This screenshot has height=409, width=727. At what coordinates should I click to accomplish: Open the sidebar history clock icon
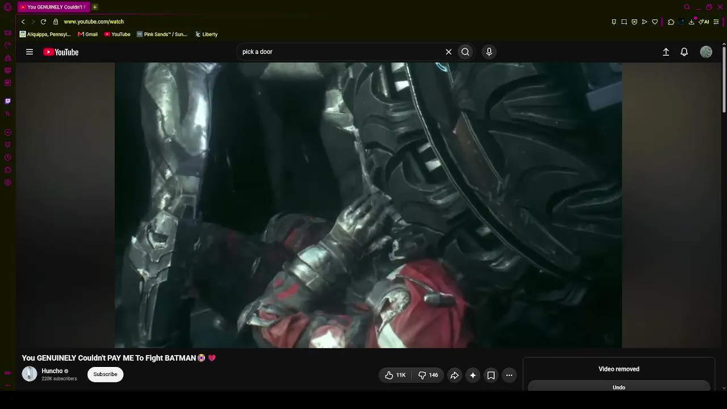click(x=7, y=157)
